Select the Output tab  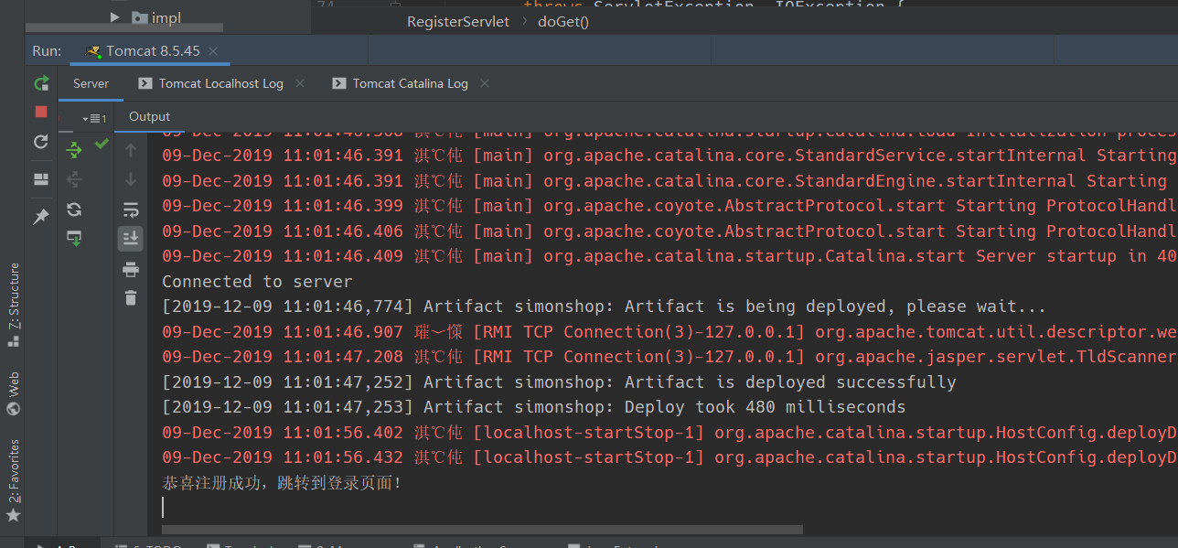150,116
